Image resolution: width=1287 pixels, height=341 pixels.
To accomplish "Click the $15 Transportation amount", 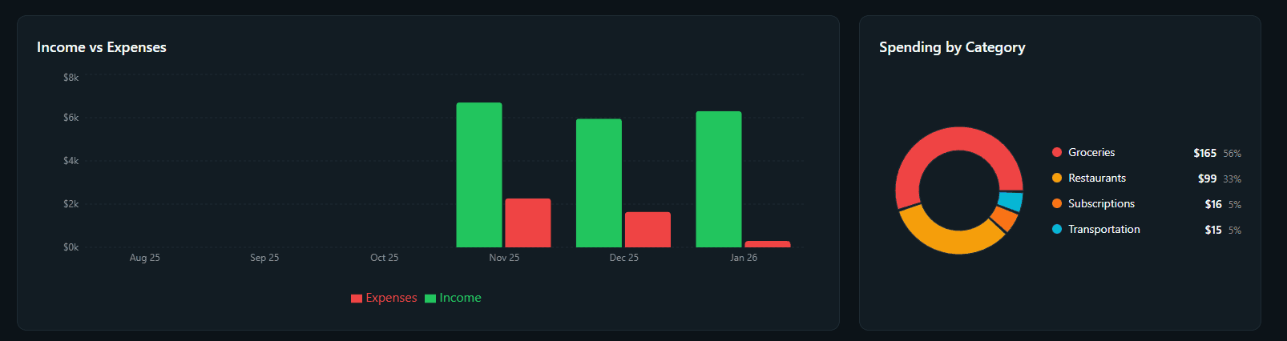I will [x=1213, y=230].
